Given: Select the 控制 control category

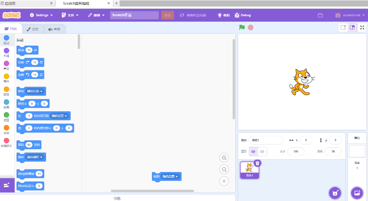Looking at the screenshot, I should (7, 91).
